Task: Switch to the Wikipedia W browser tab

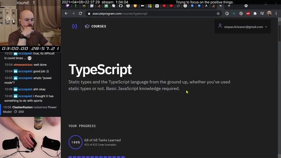Action: coord(157,6)
